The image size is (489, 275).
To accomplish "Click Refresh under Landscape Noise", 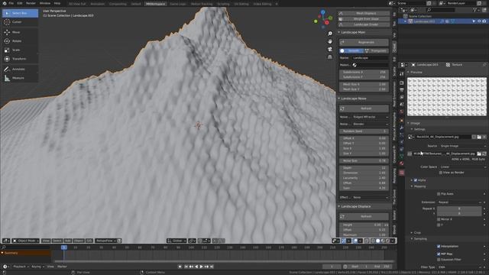I will click(x=364, y=108).
